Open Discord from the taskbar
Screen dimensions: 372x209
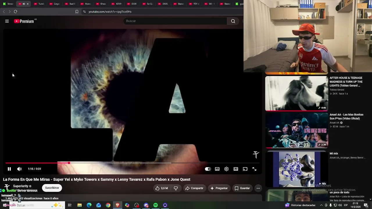click(x=146, y=205)
